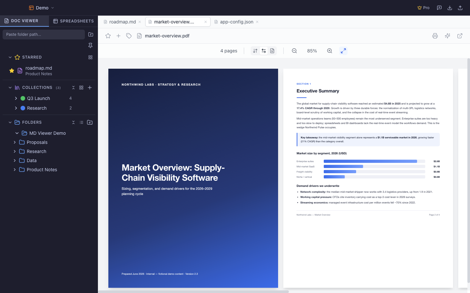Viewport: 470px width, 293px height.
Task: Click the upload icon in top bar
Action: coord(460,8)
